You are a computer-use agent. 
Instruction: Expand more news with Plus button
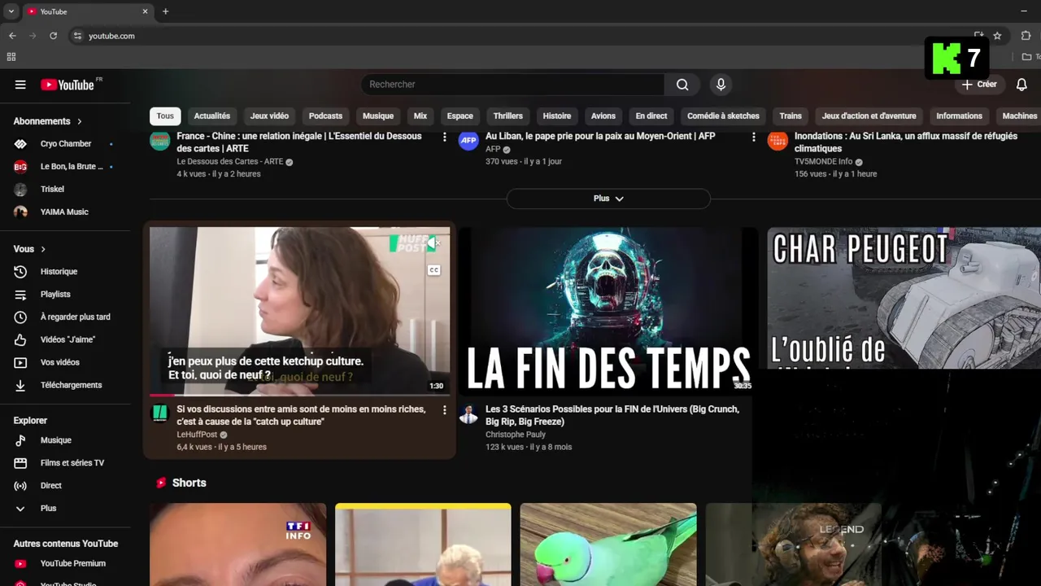point(608,199)
